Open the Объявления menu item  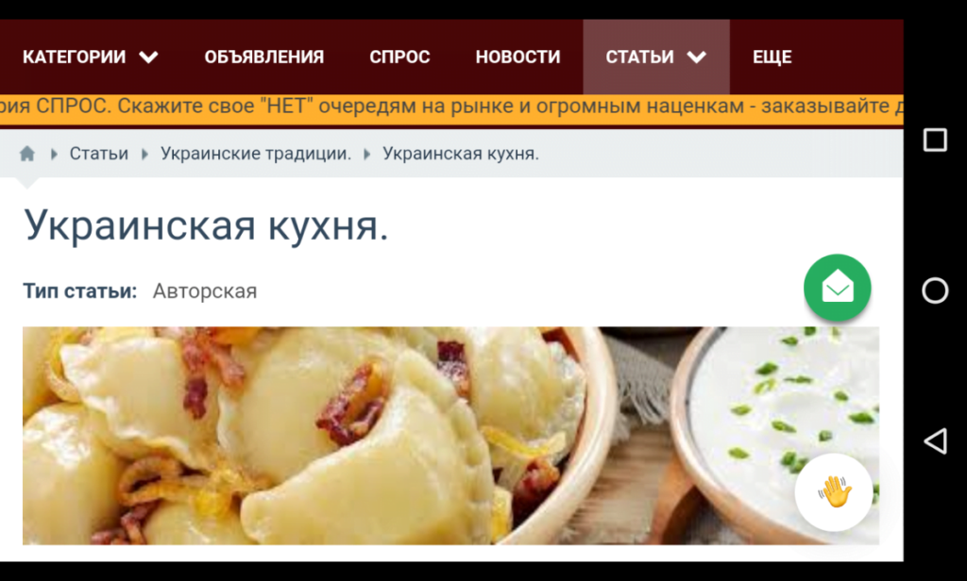click(264, 57)
